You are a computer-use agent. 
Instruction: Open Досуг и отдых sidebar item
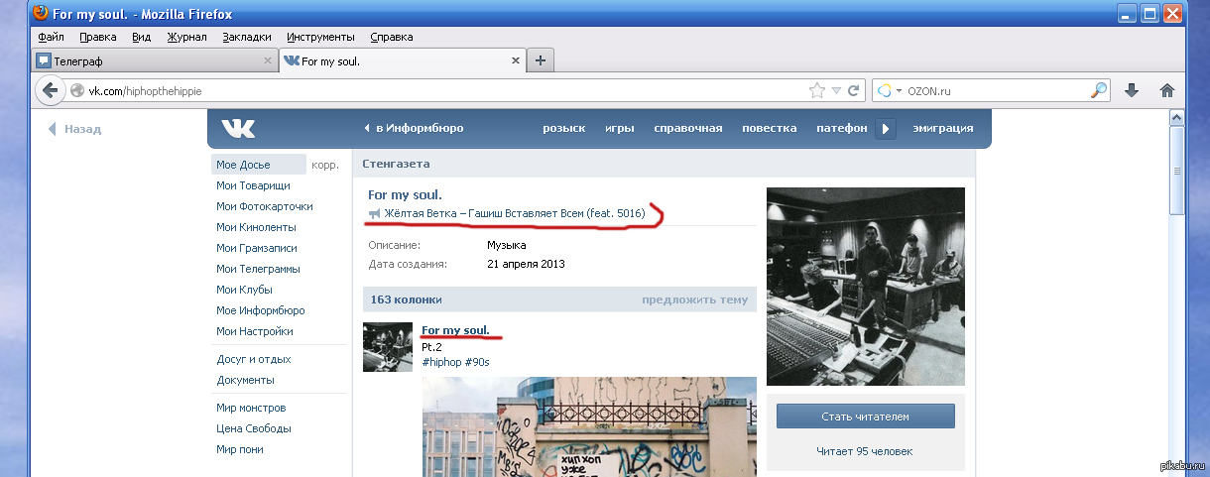click(254, 359)
